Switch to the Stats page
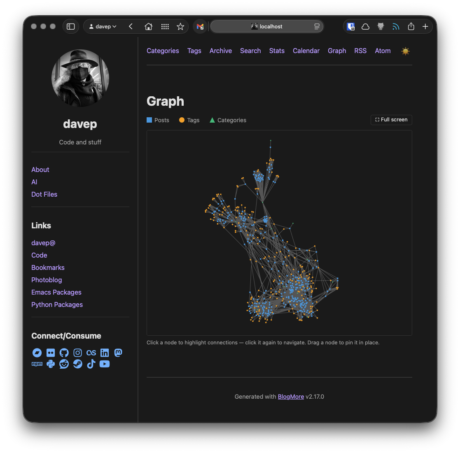Image resolution: width=460 pixels, height=453 pixels. 277,51
